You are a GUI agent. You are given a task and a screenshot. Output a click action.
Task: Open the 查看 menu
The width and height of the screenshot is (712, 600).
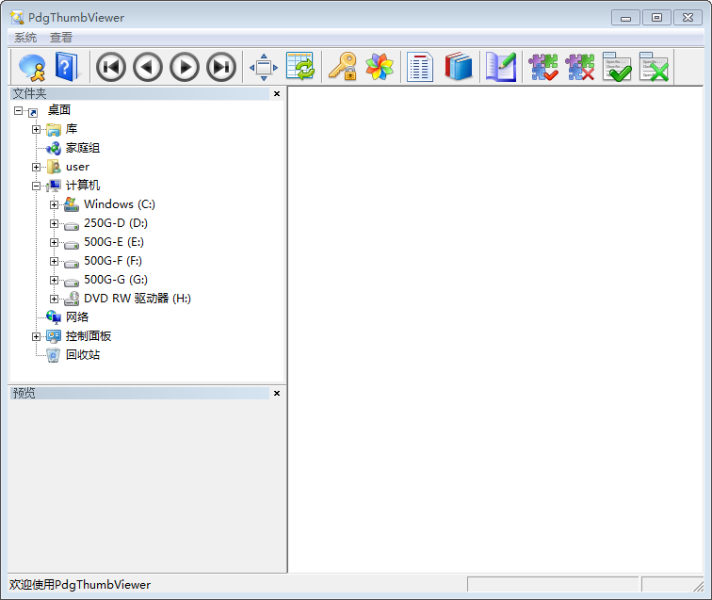(61, 38)
